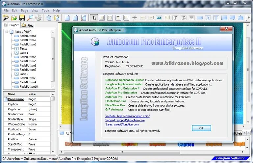Viewport: 253px width, 163px height.
Task: Click the save floppy disk icon
Action: [22, 17]
